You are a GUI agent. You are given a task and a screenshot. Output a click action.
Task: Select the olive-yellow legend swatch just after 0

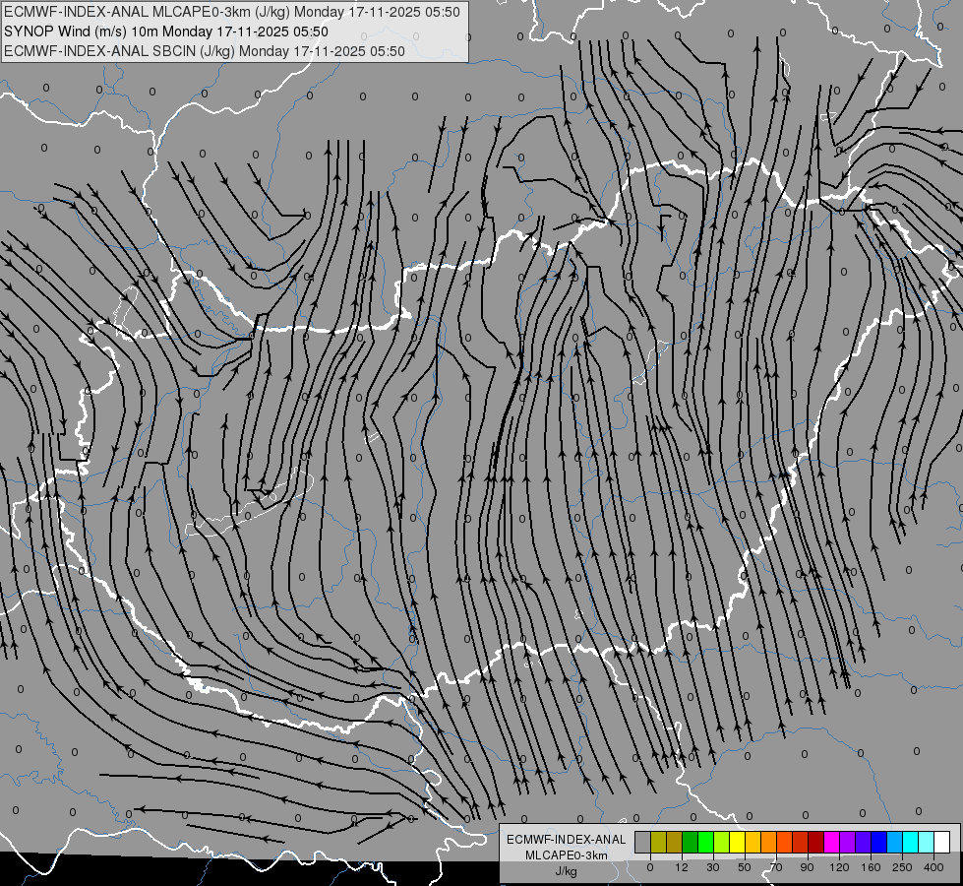click(x=658, y=842)
